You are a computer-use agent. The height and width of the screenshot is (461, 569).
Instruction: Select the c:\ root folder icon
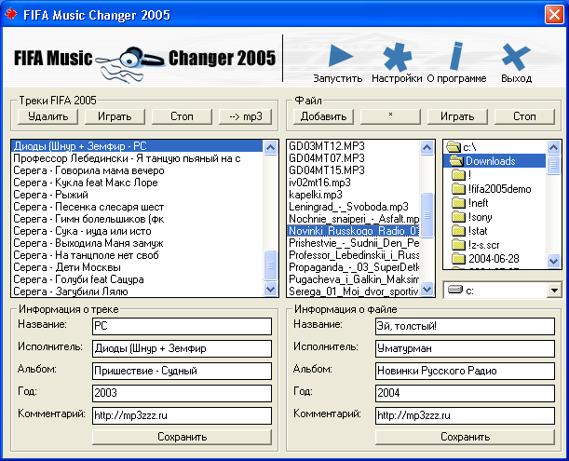point(454,147)
